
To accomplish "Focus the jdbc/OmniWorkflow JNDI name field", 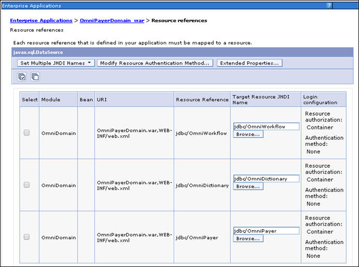I will tap(266, 126).
